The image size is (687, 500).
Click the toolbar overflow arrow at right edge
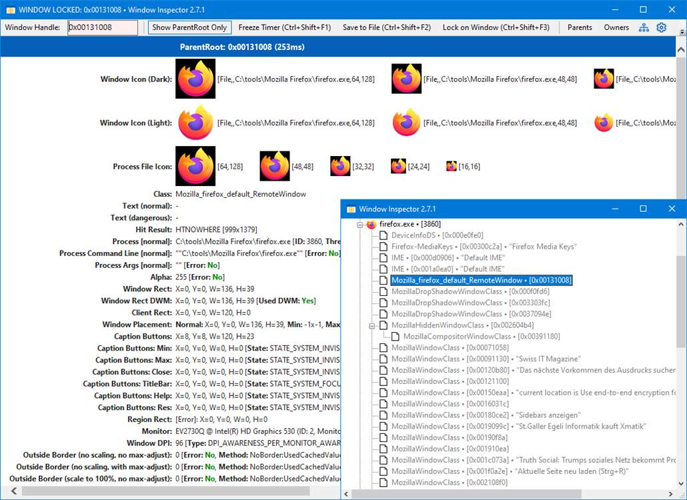[682, 31]
